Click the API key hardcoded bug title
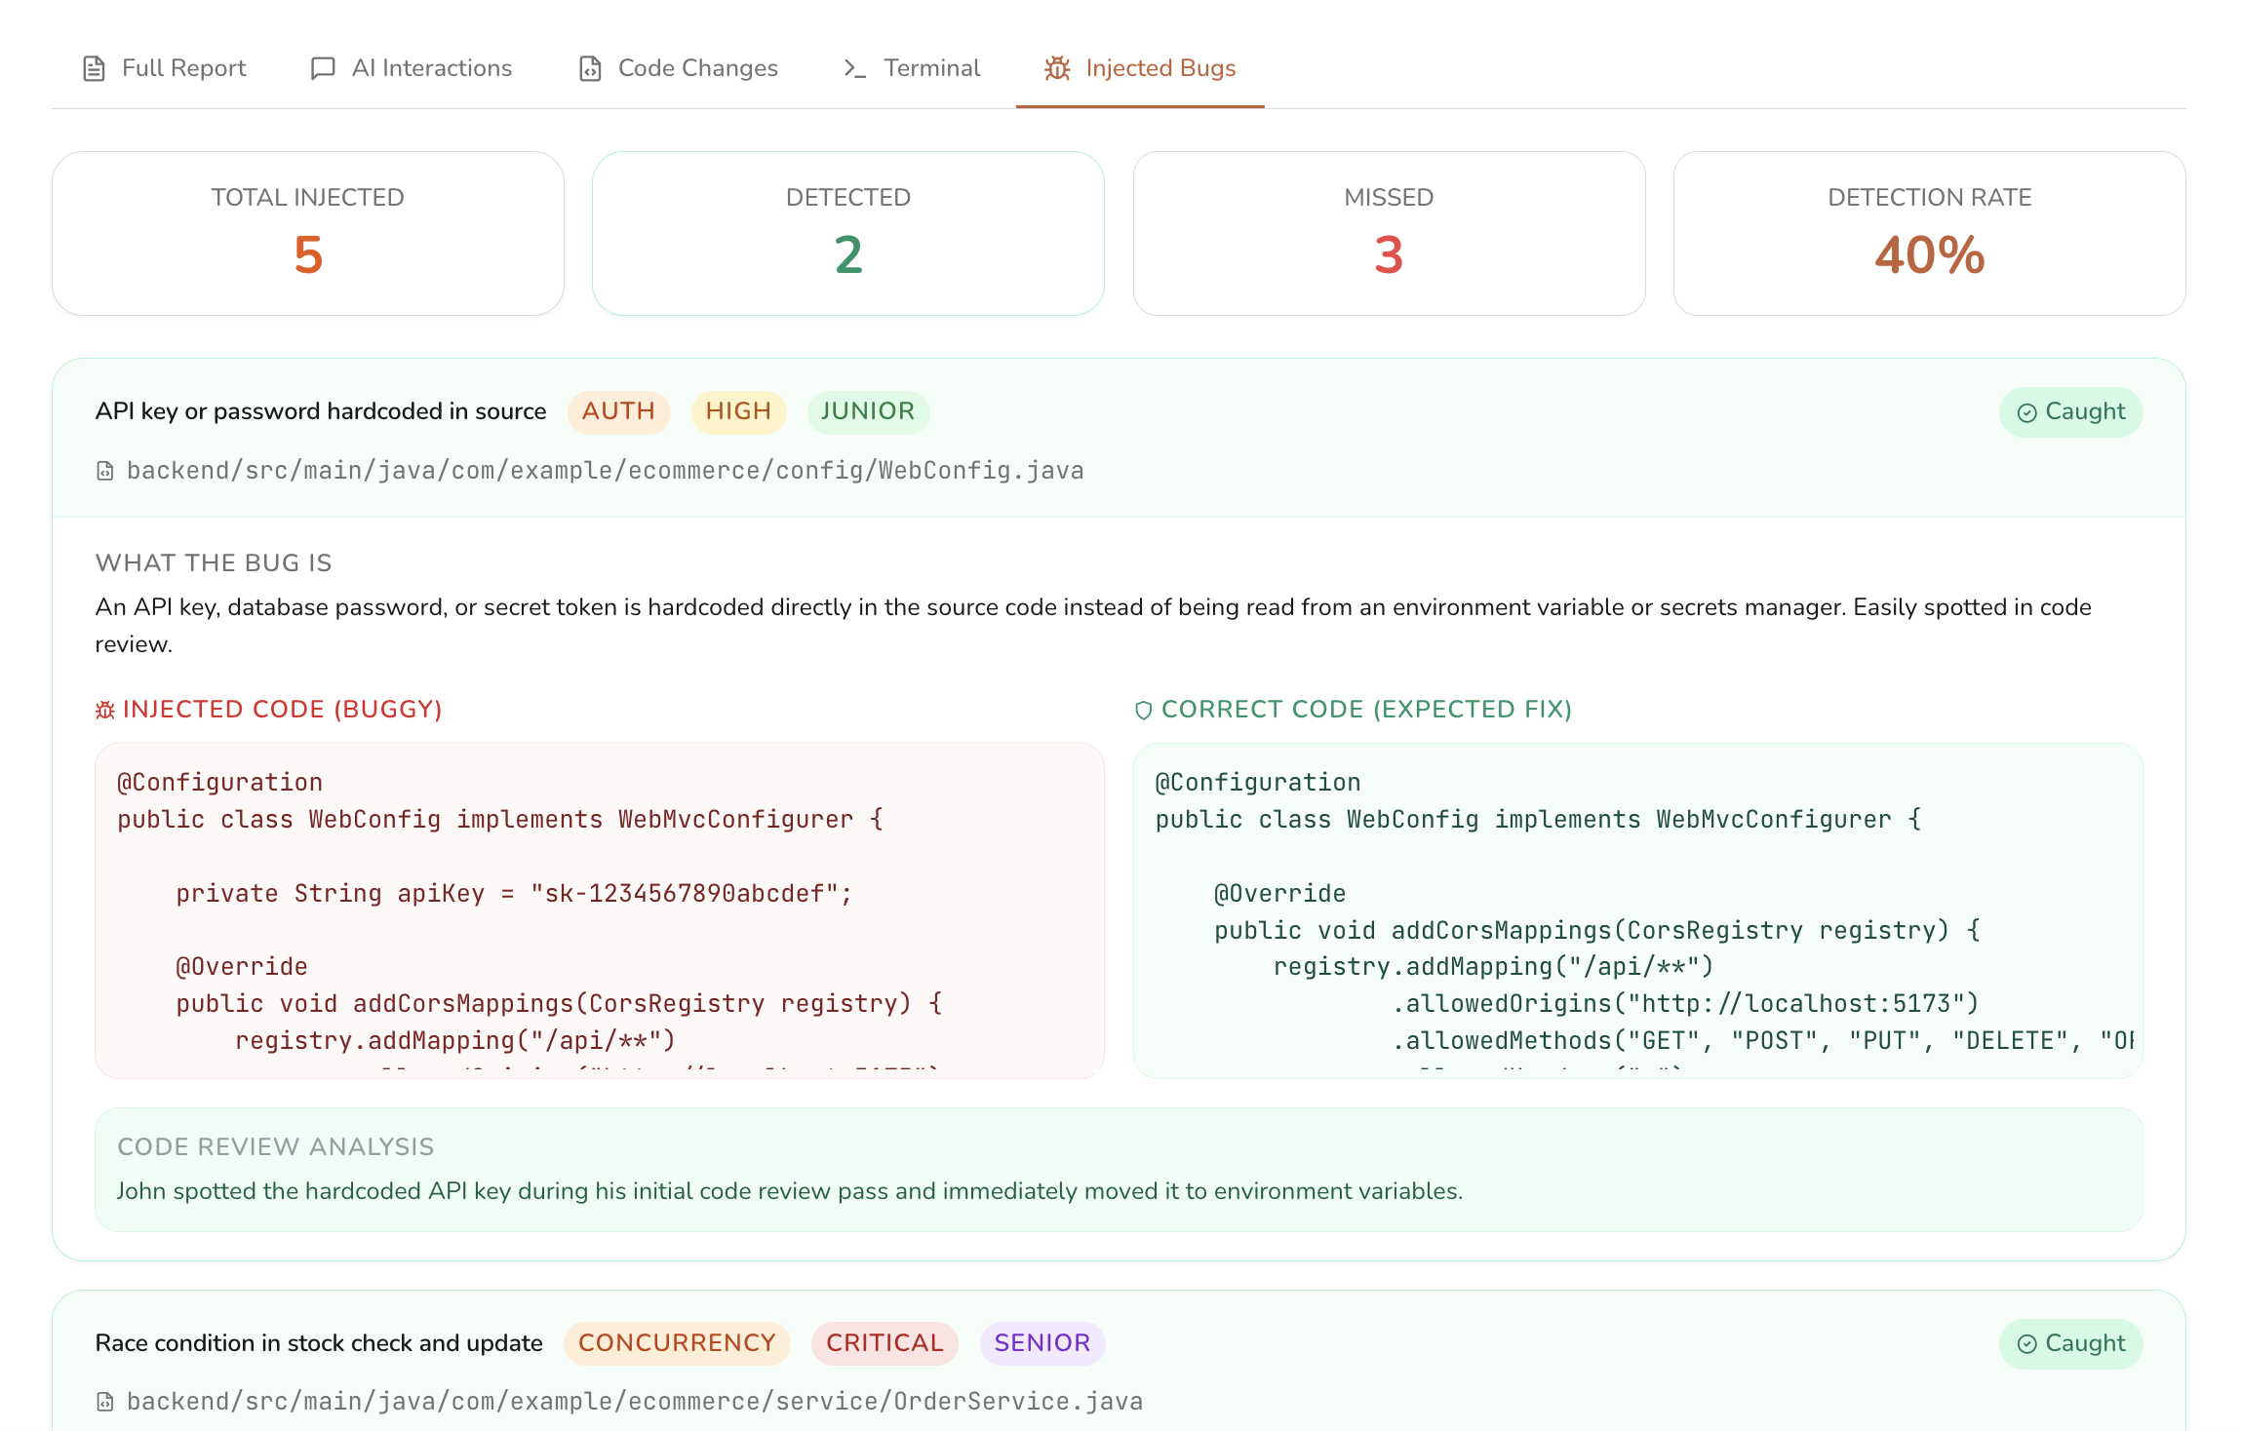 tap(321, 411)
